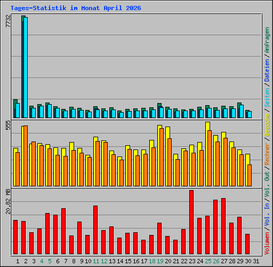Select the red Volumen bar for day 30
This screenshot has width=273, height=267.
247,244
